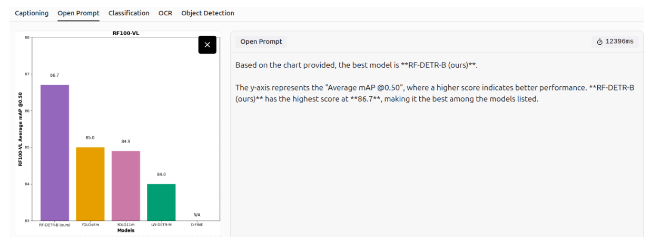
Task: Click the 86.7 value label on the chart
Action: (x=55, y=75)
